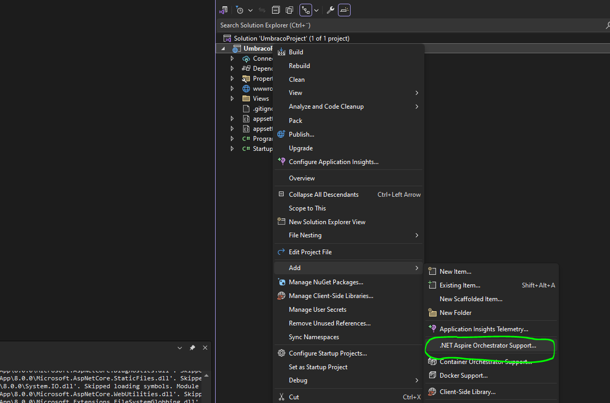Toggle the highlighted tree-structure view button
The width and height of the screenshot is (610, 403).
click(306, 10)
